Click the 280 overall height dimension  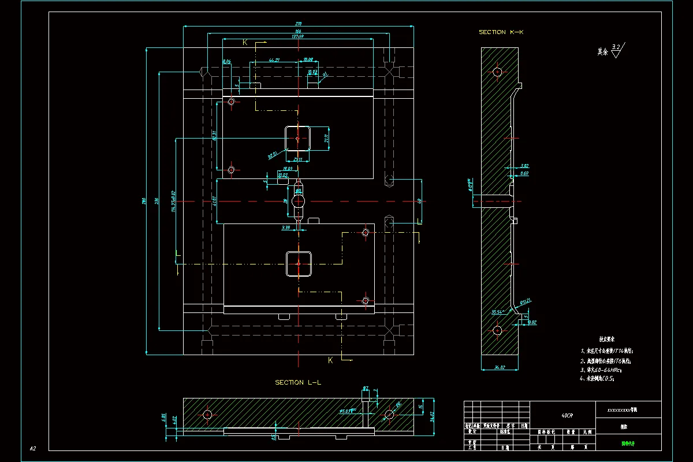(x=143, y=201)
